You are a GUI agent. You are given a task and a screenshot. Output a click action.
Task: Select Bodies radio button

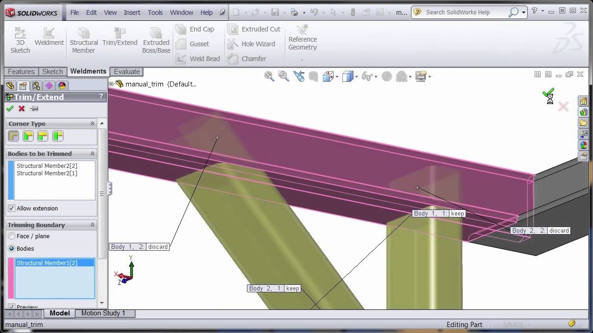[x=12, y=249]
